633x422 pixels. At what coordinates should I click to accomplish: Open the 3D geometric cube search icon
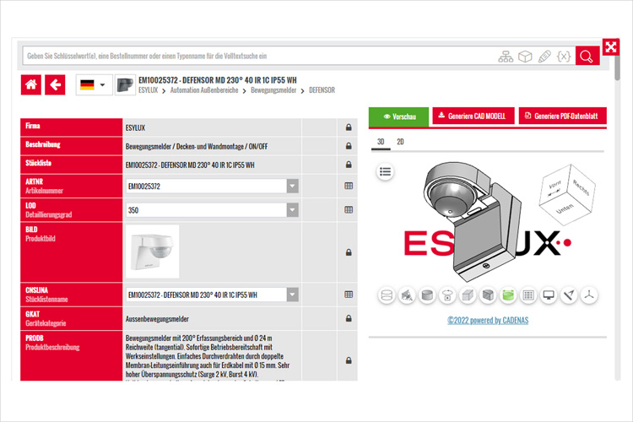pos(525,57)
